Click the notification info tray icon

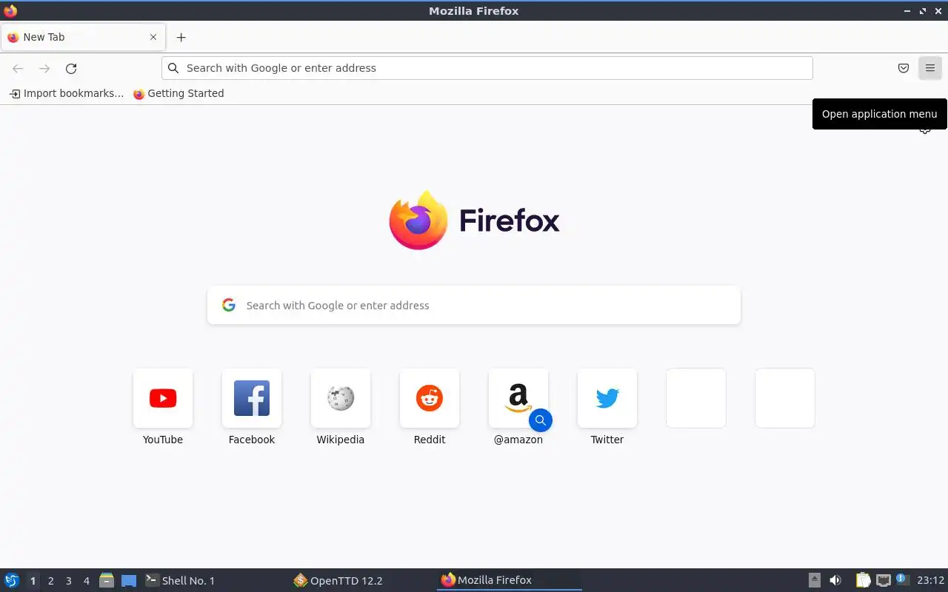coord(902,579)
